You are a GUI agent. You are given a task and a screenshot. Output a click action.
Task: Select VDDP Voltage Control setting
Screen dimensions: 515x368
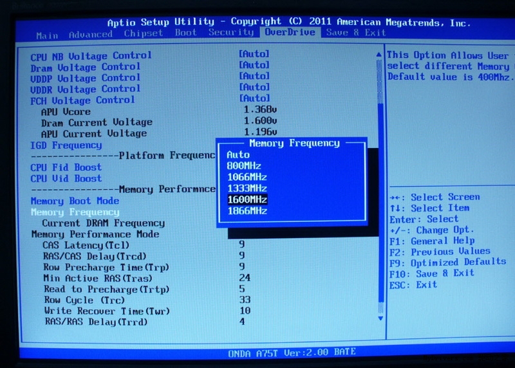86,78
